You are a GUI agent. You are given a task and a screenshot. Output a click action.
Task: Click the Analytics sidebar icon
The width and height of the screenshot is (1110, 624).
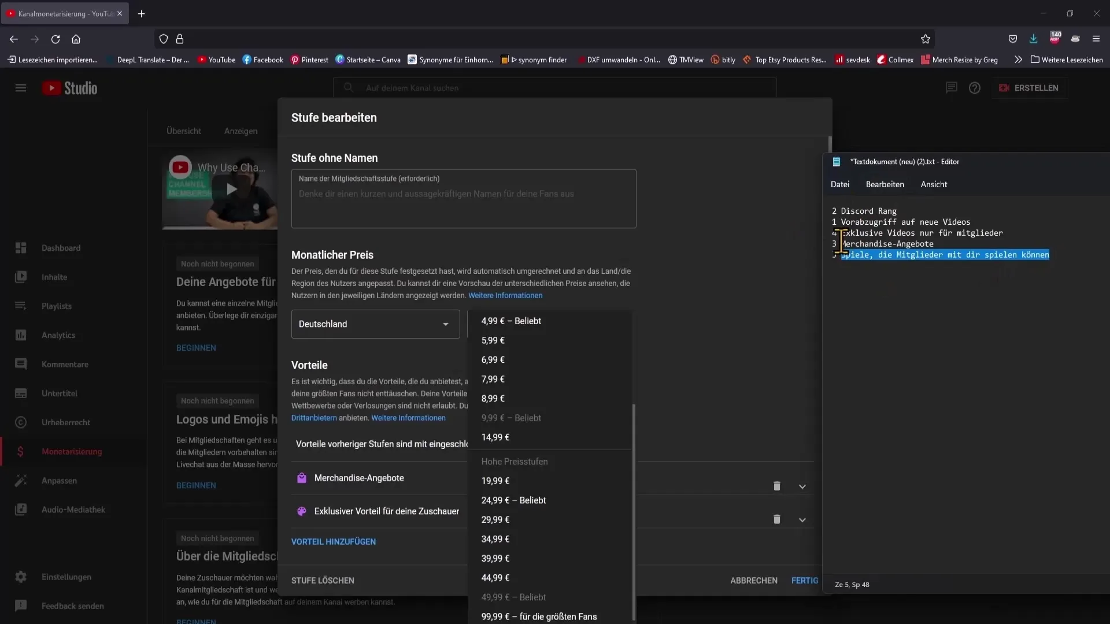pyautogui.click(x=21, y=335)
